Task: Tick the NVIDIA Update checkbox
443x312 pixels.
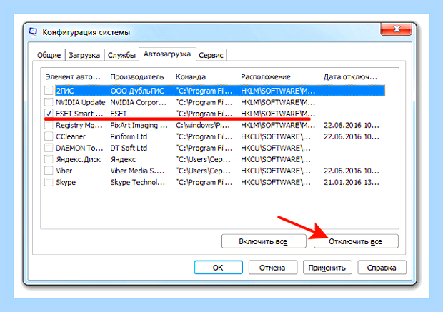Action: pos(49,102)
